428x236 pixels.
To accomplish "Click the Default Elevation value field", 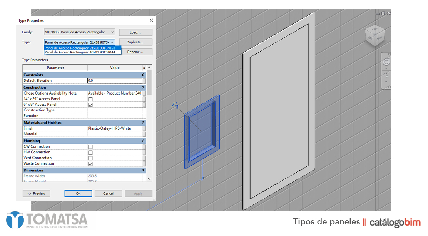I will click(x=115, y=81).
